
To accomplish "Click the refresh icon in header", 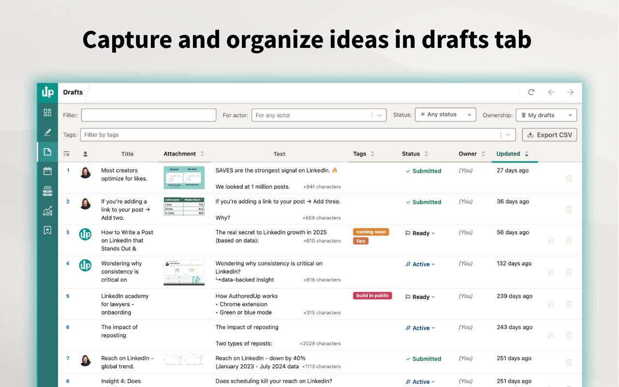I will 531,92.
